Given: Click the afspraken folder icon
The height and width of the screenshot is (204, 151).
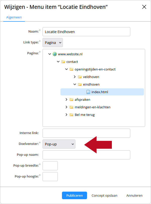Looking at the screenshot, I should coord(71,100).
